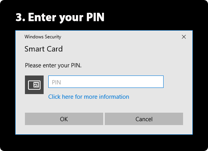
Task: Click the grey PIN placeholder text
Action: coord(56,82)
